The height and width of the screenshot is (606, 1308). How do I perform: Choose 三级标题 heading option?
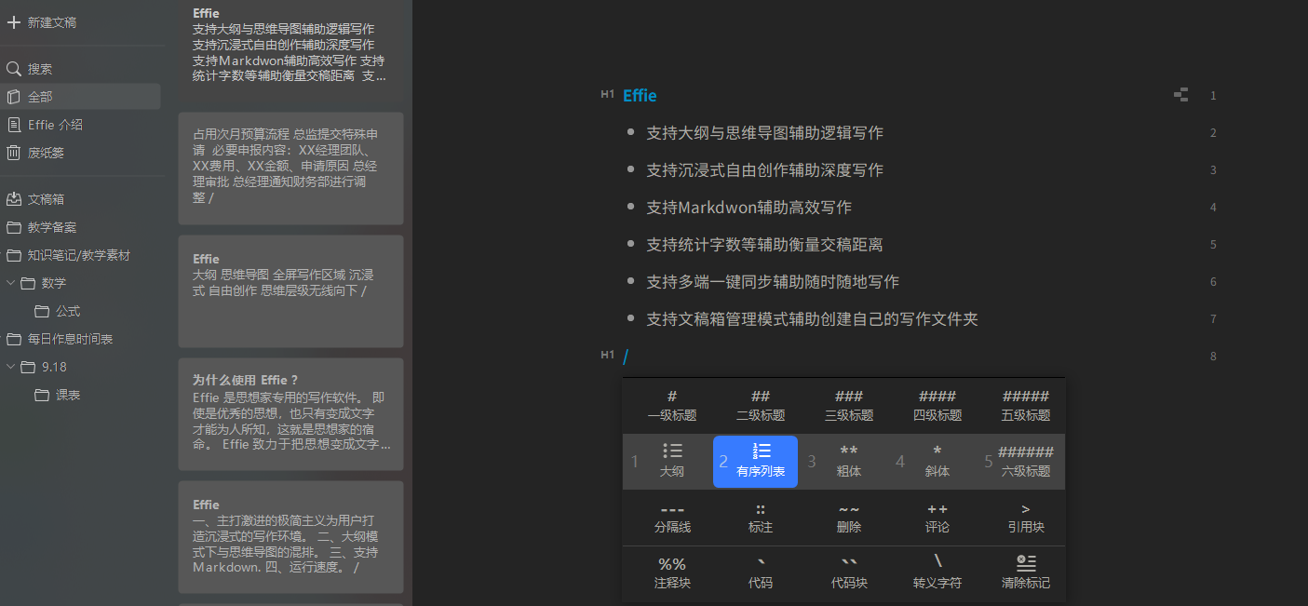click(849, 406)
